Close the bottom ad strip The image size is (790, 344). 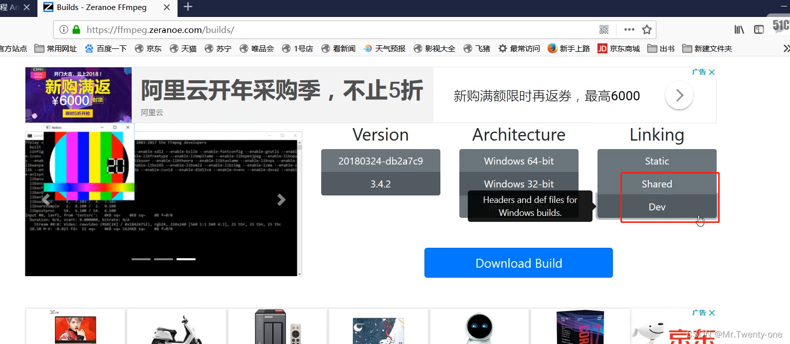[x=712, y=313]
